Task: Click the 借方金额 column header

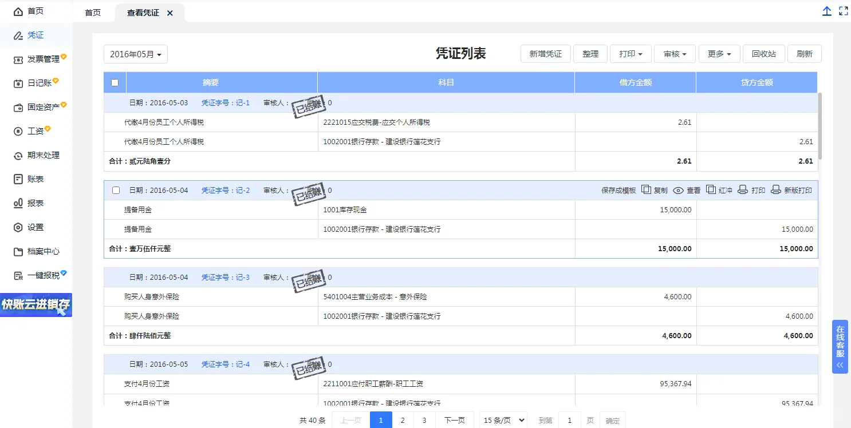Action: [636, 82]
